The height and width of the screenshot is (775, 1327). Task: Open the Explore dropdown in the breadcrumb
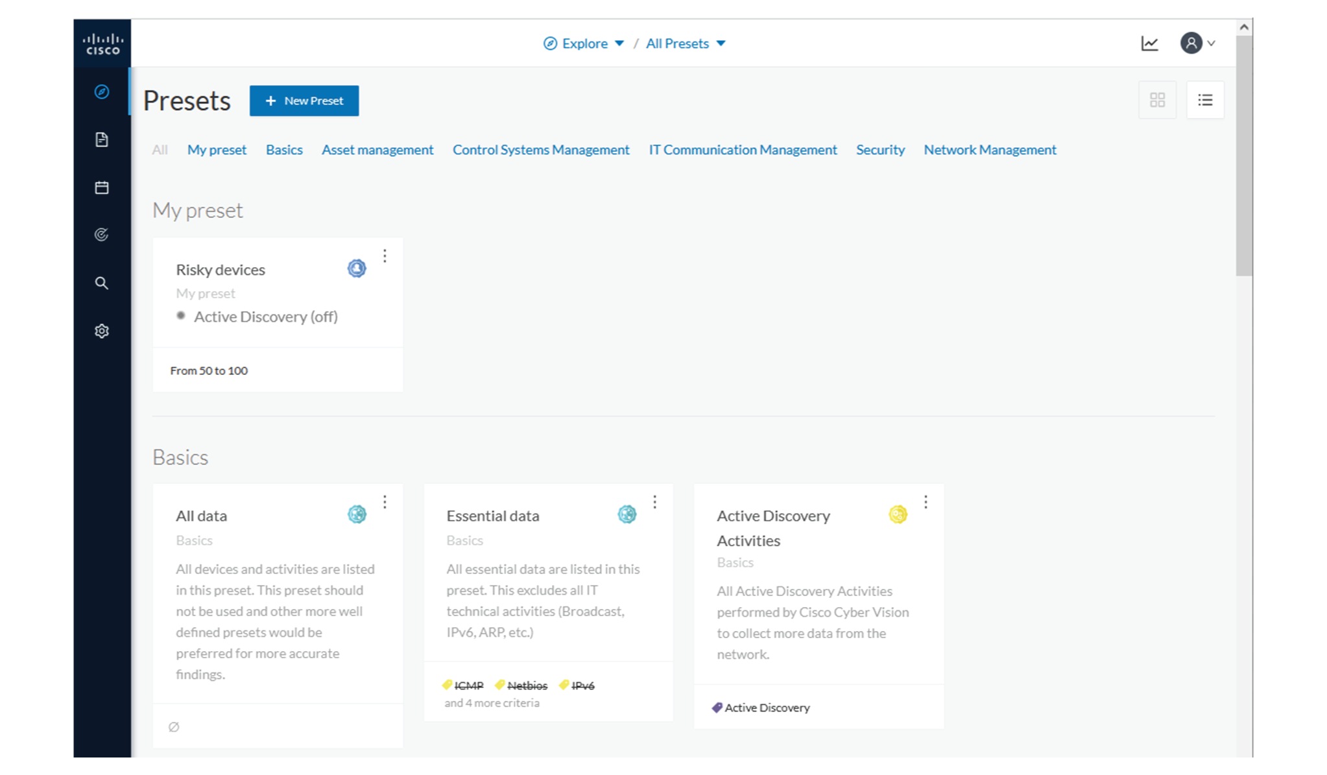(x=583, y=43)
